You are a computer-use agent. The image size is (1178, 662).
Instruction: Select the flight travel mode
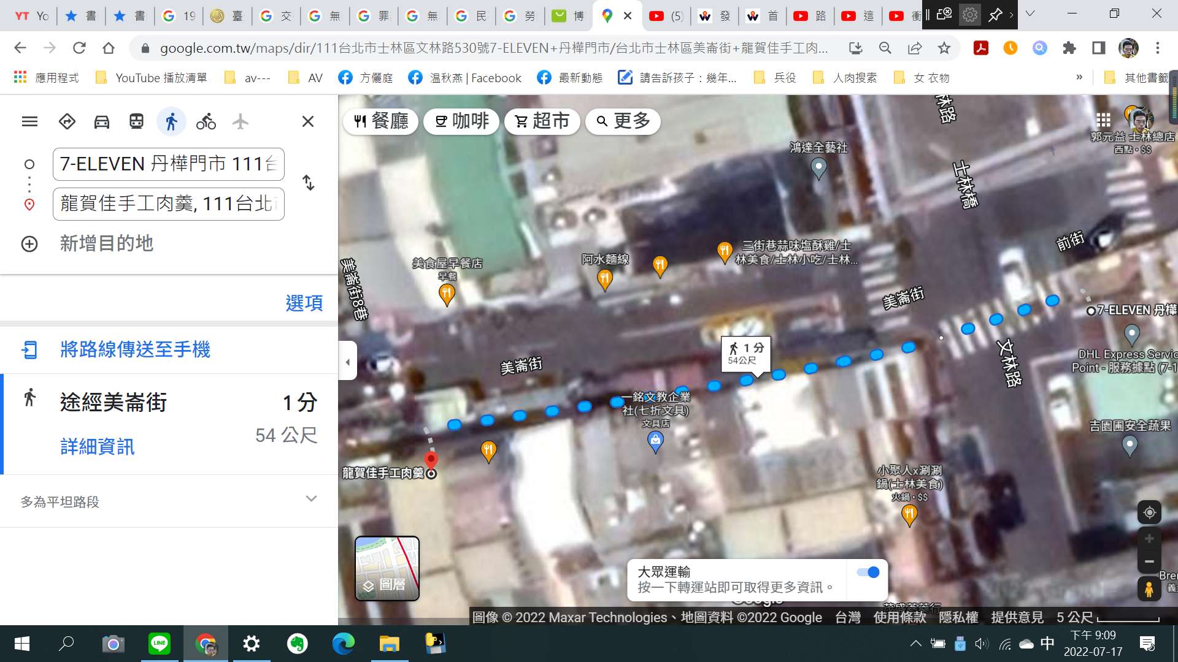click(x=241, y=121)
